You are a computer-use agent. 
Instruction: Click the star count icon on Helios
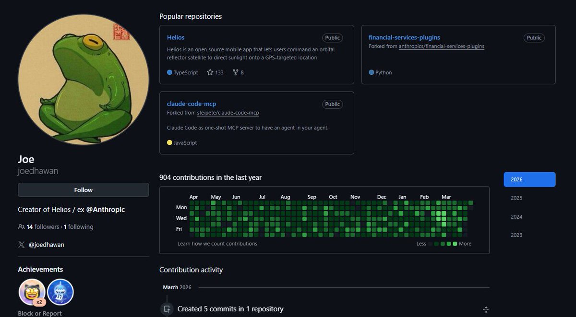210,72
